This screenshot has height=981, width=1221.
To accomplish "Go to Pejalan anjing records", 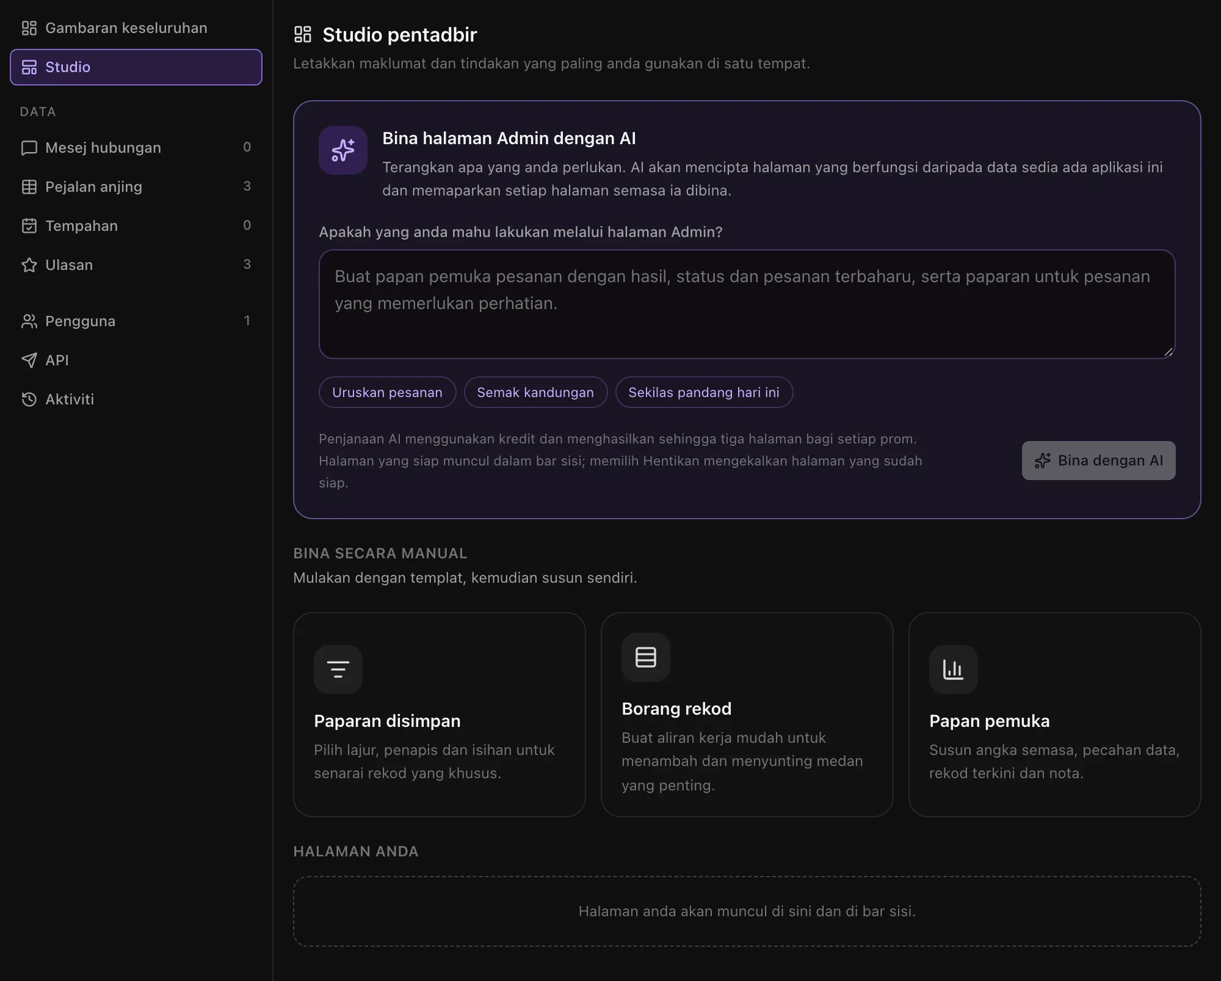I will [136, 187].
